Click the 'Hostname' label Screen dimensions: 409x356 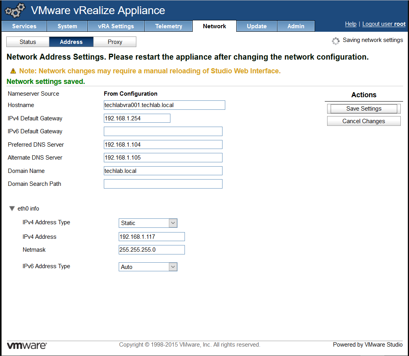click(21, 105)
